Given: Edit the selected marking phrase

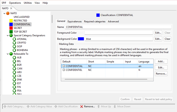Looking at the screenshot, I should (161, 68).
